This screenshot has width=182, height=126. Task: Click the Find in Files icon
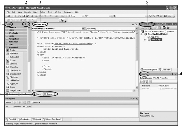click(114, 16)
